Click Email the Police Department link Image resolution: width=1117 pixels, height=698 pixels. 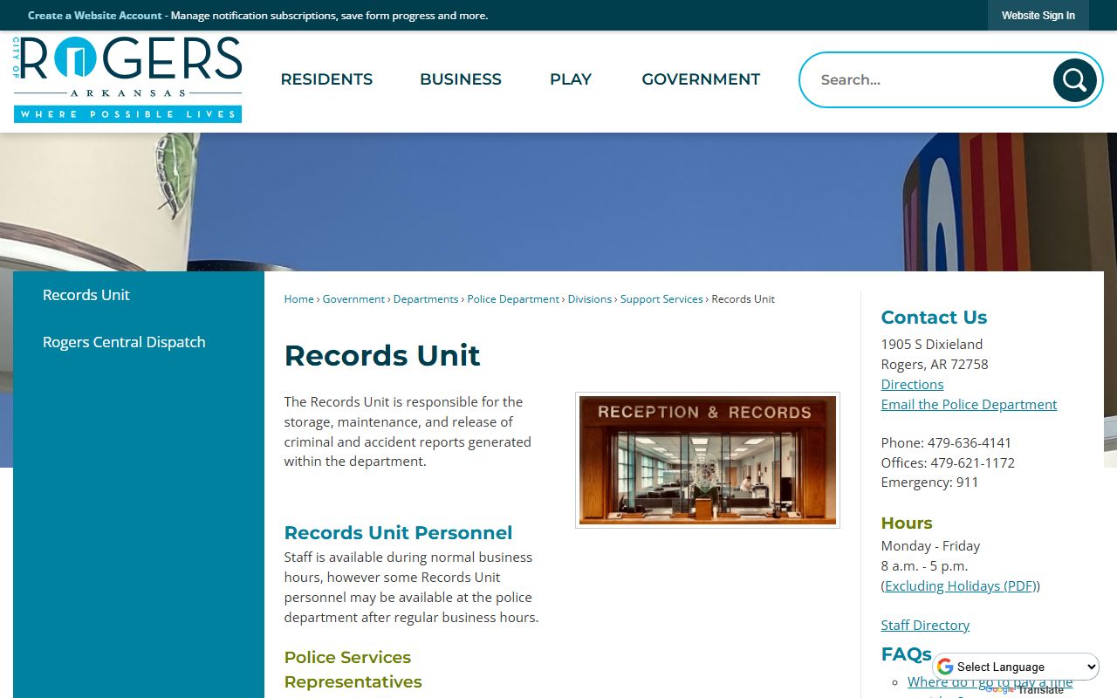[969, 405]
